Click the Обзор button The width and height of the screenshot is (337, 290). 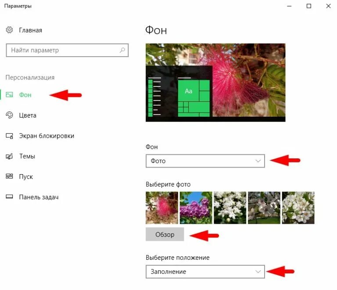[165, 234]
